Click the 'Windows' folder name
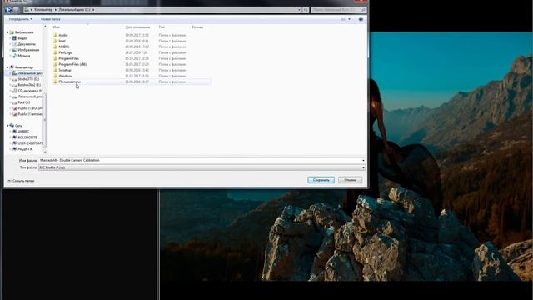Screen dimensions: 533x300 tap(66, 76)
